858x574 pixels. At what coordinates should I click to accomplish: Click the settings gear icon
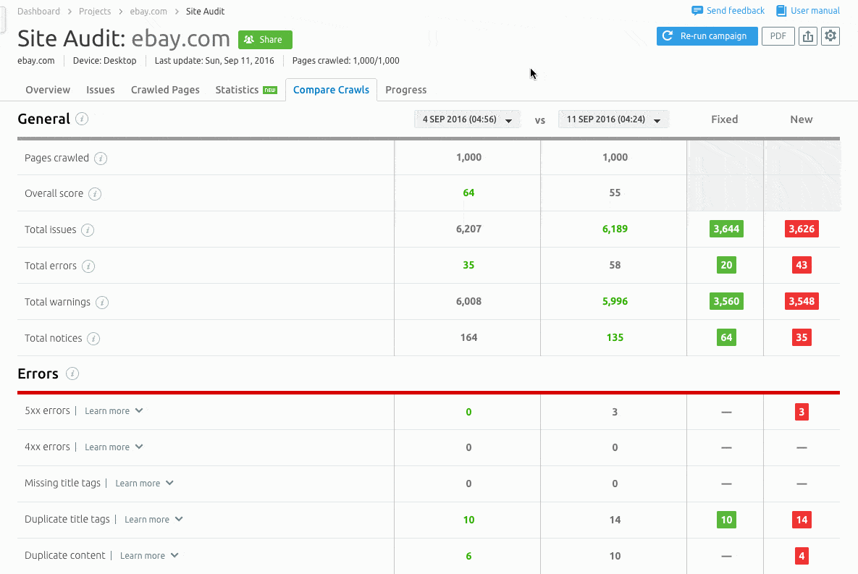pyautogui.click(x=830, y=36)
